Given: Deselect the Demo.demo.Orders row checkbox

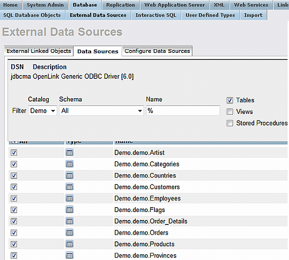Looking at the screenshot, I should (x=14, y=232).
